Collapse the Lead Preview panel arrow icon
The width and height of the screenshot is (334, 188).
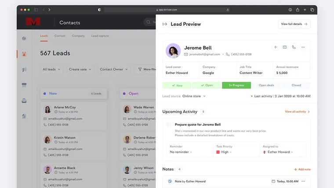(165, 24)
